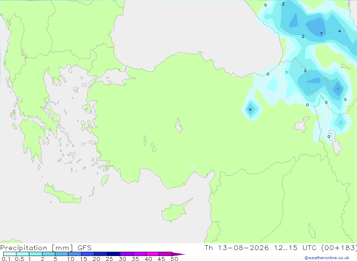Click the legend label '40'

tap(149, 259)
